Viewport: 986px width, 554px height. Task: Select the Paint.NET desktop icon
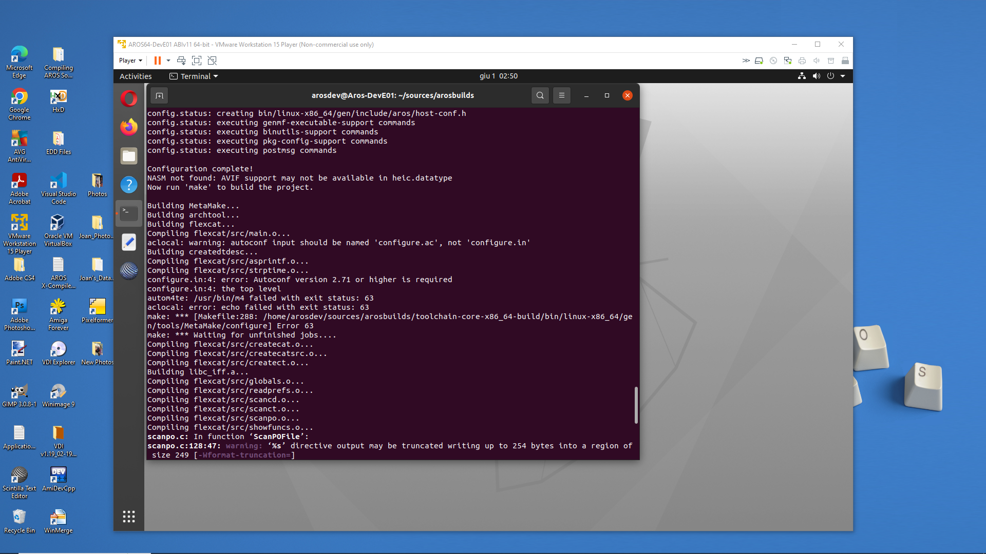(x=20, y=353)
